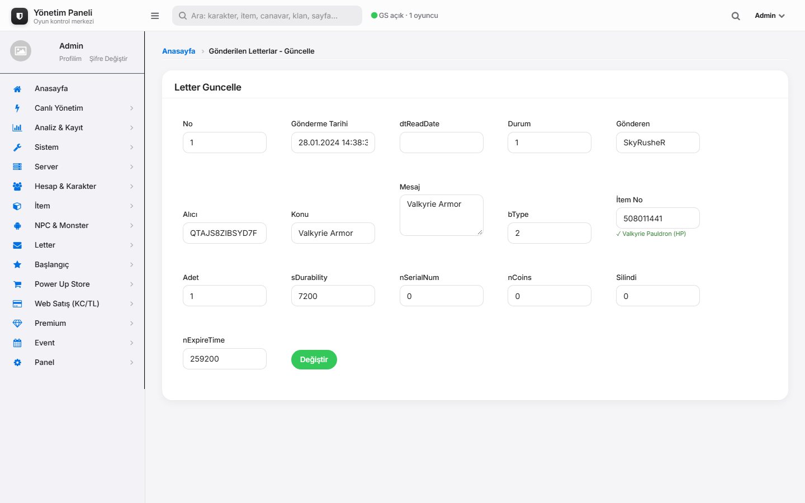Open the Şifre Değiştir link
The image size is (805, 503).
[108, 59]
